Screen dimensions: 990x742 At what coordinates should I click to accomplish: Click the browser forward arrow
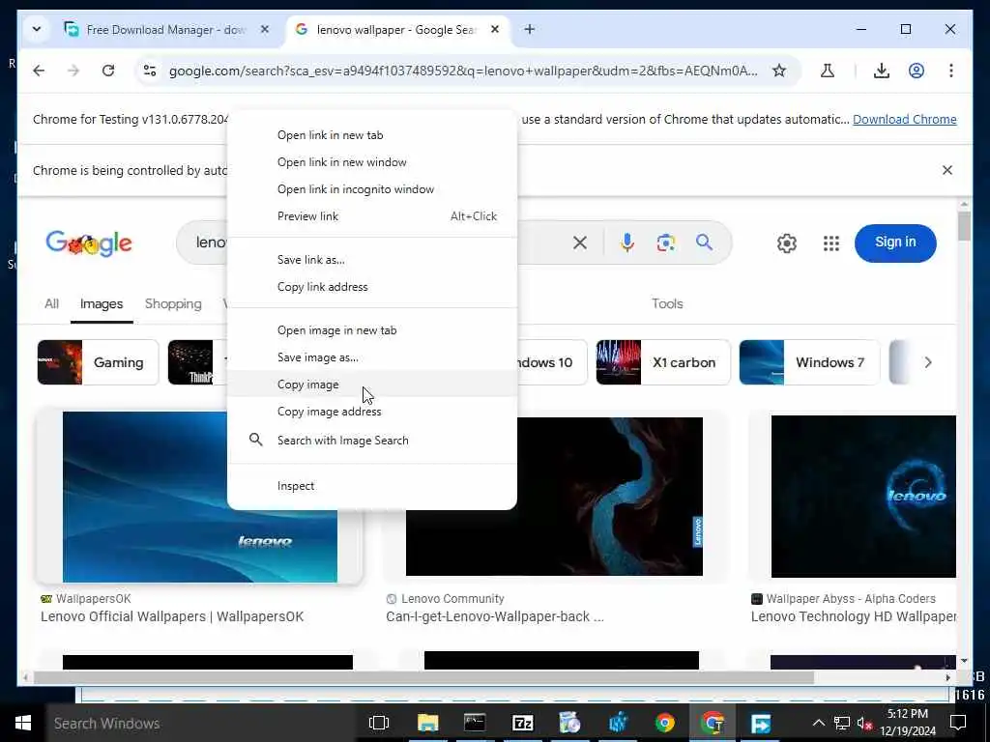[x=73, y=71]
